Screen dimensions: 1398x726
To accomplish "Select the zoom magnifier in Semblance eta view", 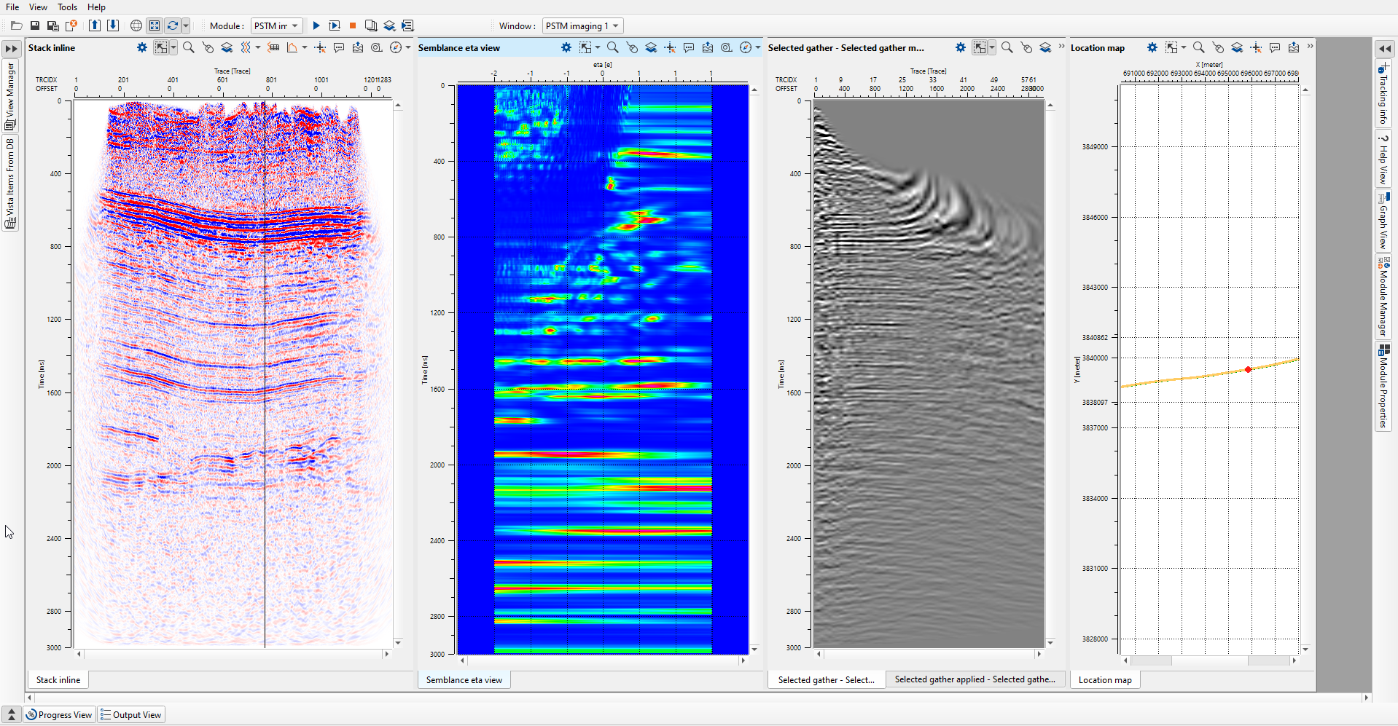I will tap(613, 47).
